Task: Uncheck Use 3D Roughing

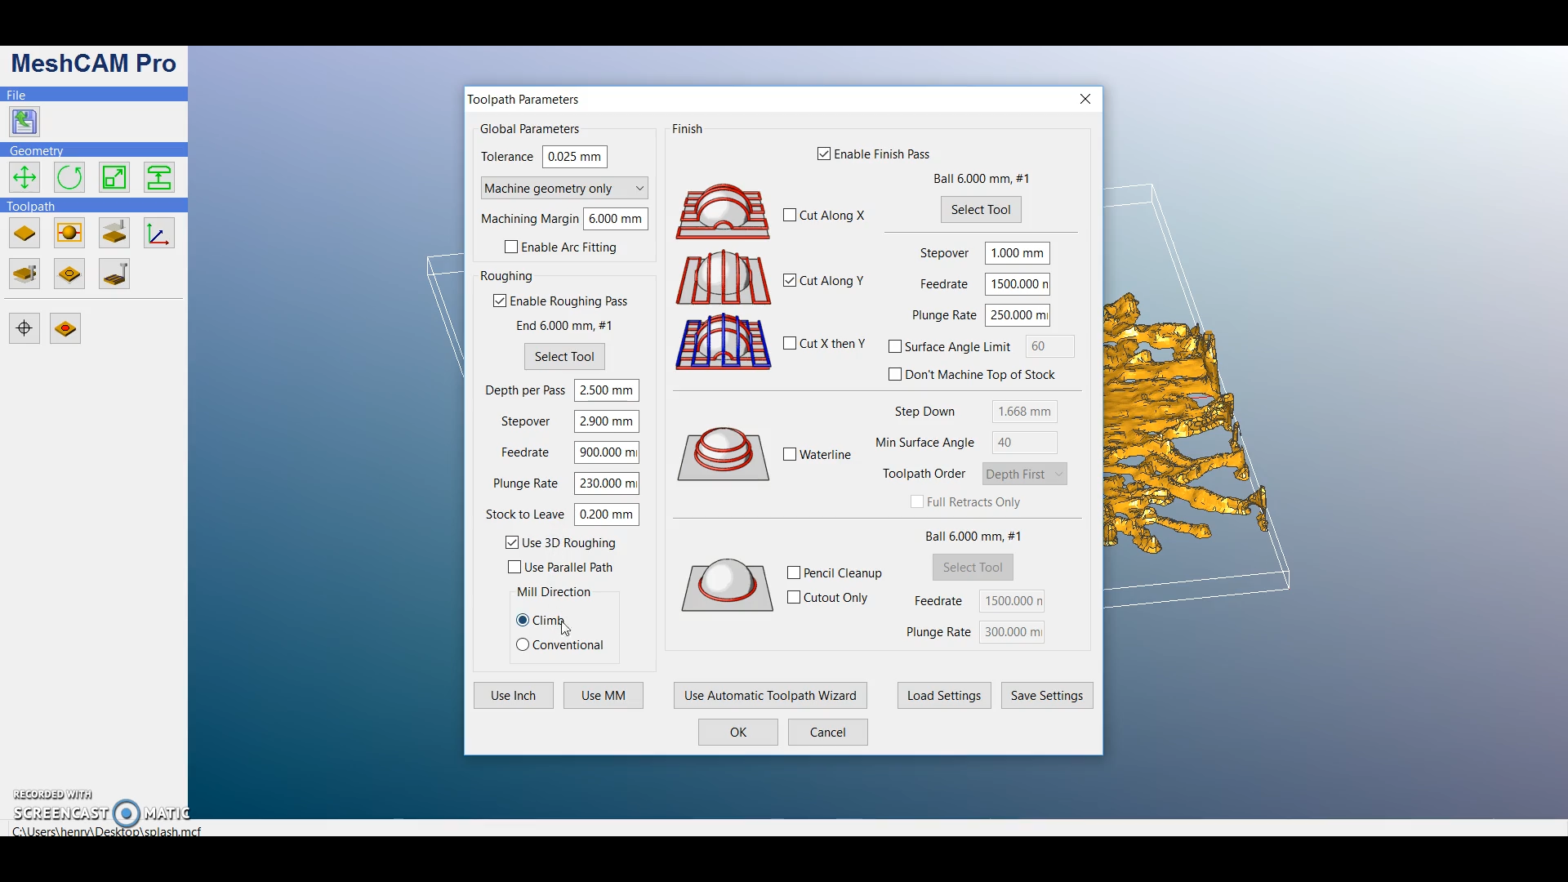Action: click(x=512, y=542)
